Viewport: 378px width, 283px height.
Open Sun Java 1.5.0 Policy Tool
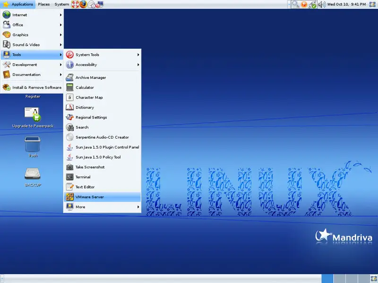(x=102, y=157)
